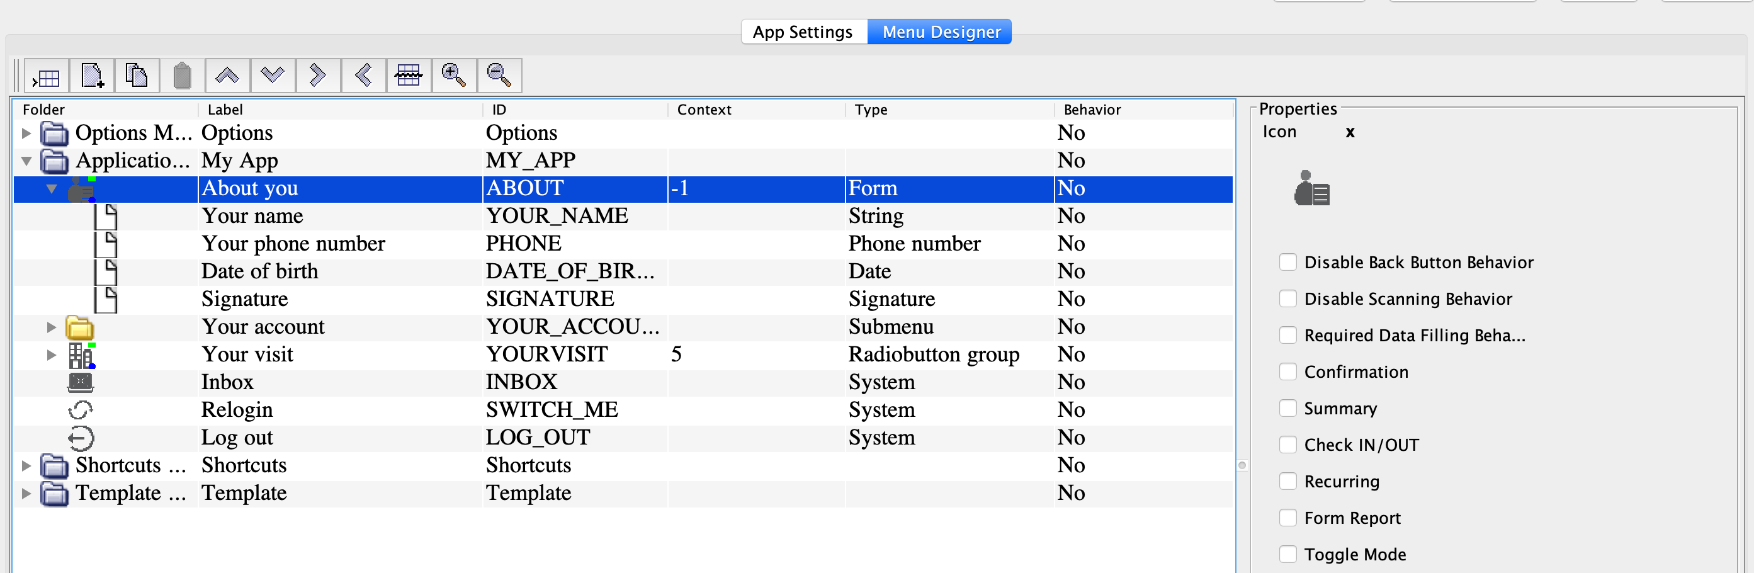
Task: Select the Log out row
Action: [x=237, y=438]
